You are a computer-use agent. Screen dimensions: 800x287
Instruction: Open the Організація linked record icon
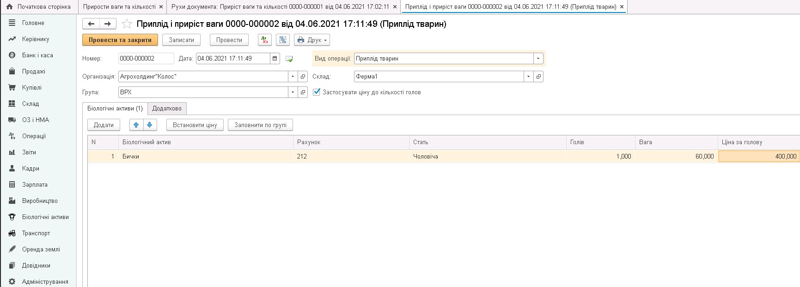click(x=303, y=77)
